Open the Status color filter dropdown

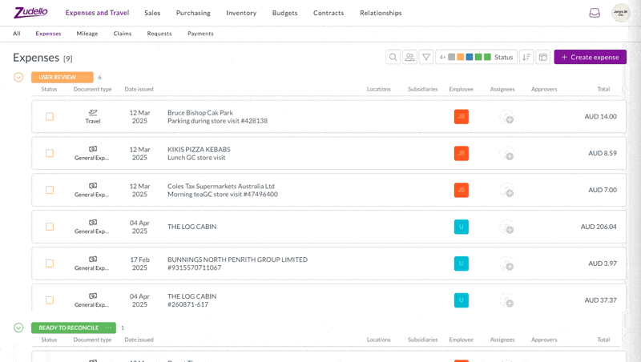click(x=476, y=57)
